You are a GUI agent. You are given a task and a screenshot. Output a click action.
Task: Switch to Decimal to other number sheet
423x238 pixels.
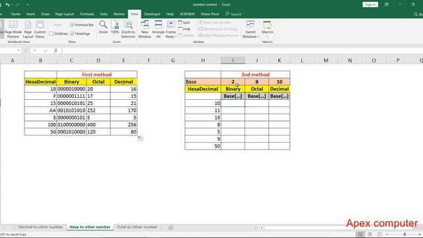40,227
